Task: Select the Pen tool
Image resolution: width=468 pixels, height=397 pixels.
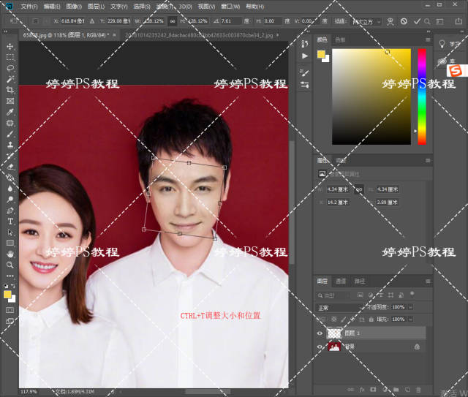Action: [x=10, y=210]
